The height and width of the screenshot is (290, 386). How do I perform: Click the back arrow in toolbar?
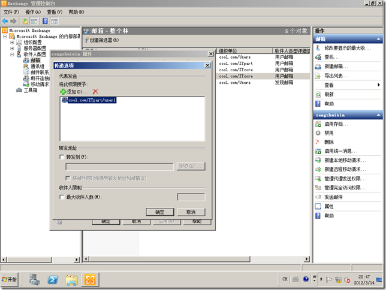pos(5,21)
